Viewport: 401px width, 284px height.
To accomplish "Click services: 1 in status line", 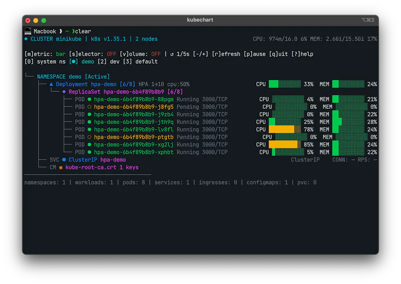I will [172, 182].
